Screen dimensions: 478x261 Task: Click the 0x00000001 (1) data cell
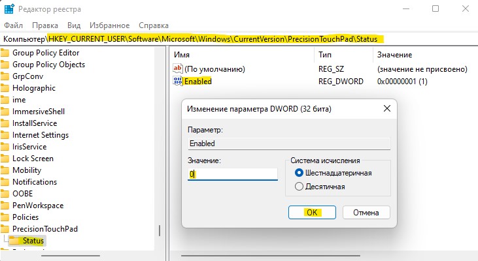point(402,82)
